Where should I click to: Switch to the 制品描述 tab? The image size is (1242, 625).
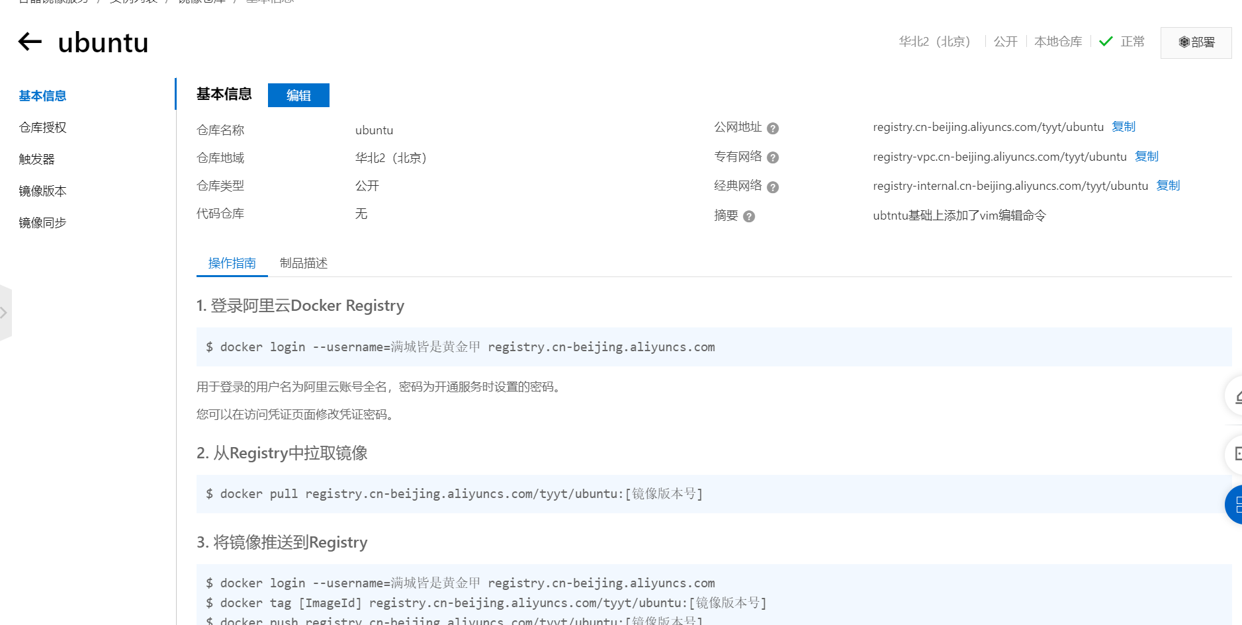pyautogui.click(x=304, y=263)
